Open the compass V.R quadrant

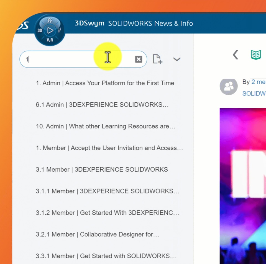click(x=50, y=40)
